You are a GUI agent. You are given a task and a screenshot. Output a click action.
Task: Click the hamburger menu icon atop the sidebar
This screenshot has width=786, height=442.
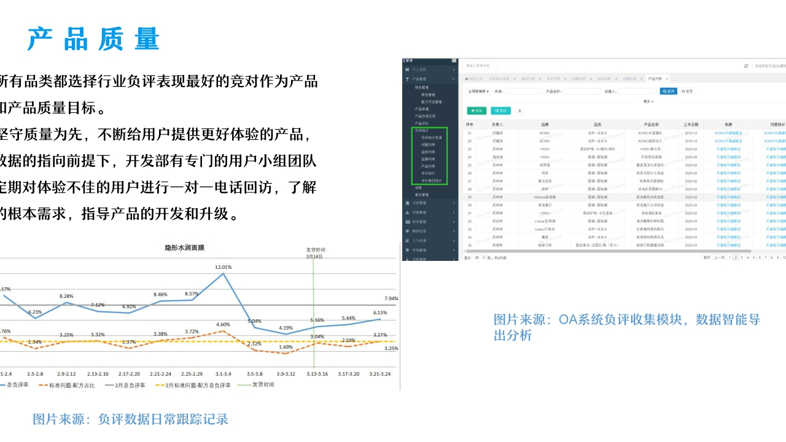(454, 60)
